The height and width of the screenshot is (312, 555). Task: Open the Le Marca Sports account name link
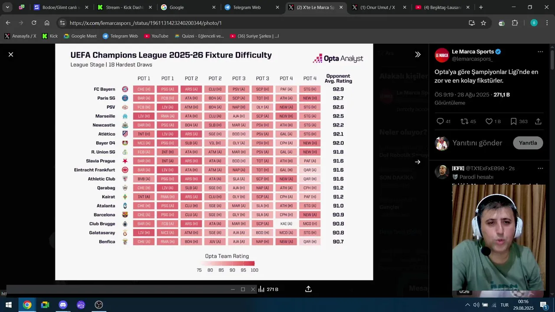point(473,52)
